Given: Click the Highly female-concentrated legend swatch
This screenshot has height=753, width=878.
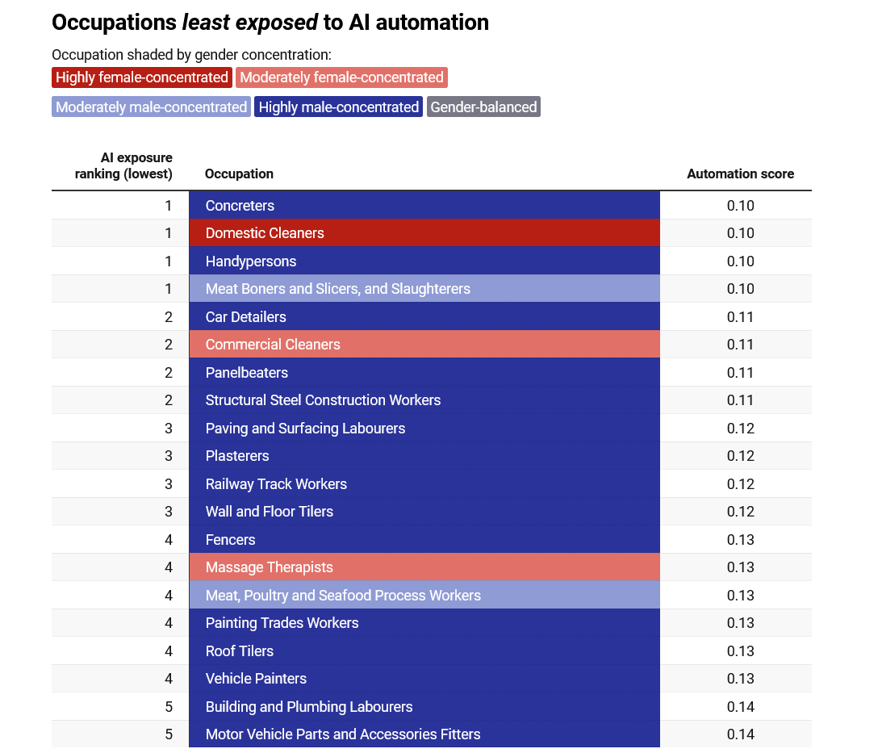Looking at the screenshot, I should click(x=142, y=77).
